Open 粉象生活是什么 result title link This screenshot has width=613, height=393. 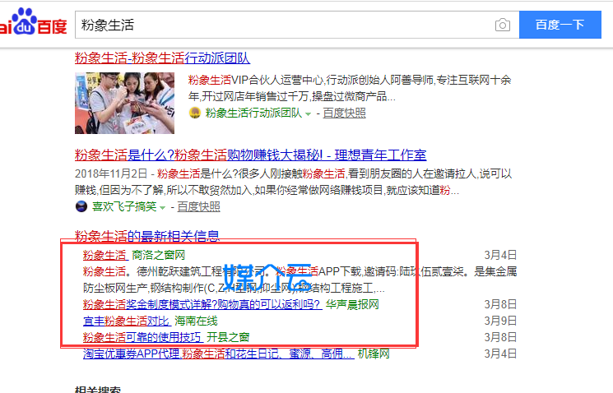[250, 155]
